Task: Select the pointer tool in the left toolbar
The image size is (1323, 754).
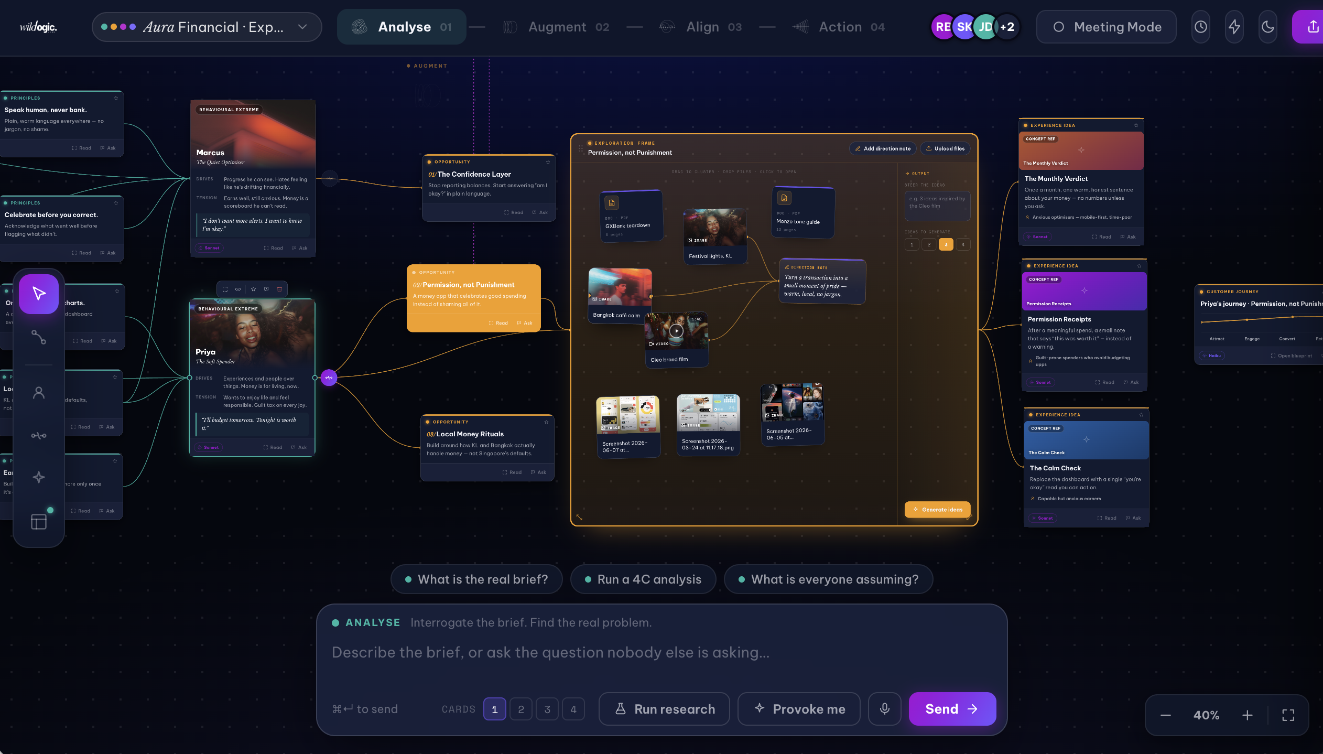Action: tap(39, 294)
